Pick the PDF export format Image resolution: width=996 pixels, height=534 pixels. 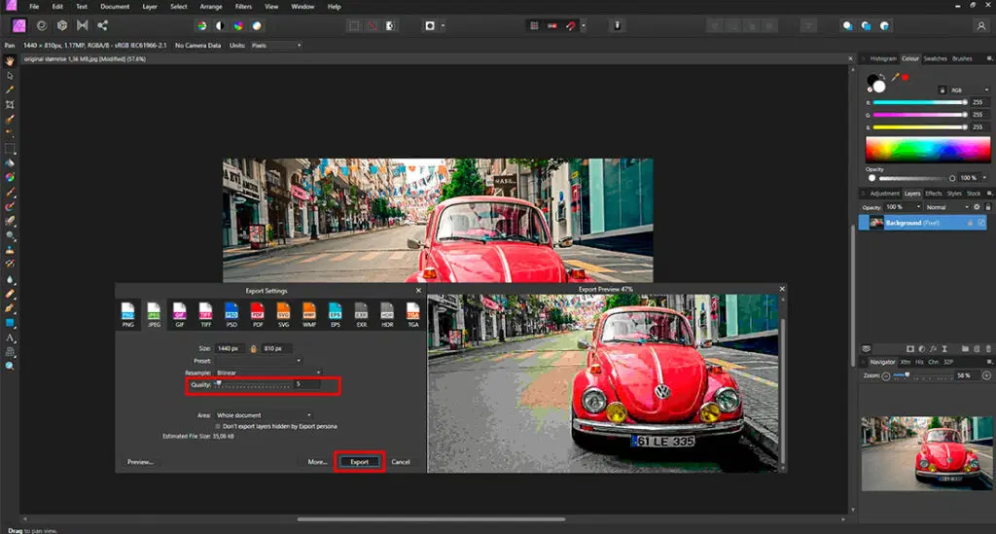[x=257, y=314]
